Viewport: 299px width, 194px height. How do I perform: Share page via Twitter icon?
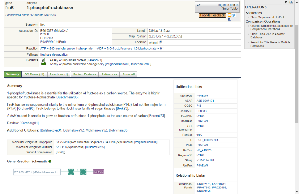click(x=234, y=15)
